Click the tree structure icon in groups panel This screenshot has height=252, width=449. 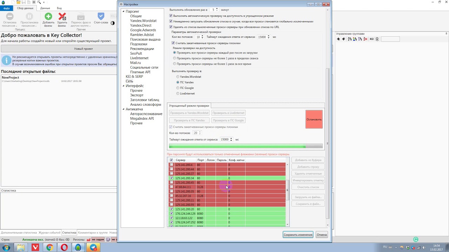coord(377,39)
